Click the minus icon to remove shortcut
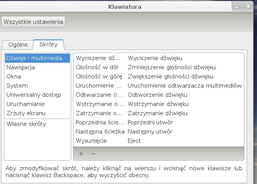Viewport: 257px width, 184px height. pyautogui.click(x=93, y=153)
